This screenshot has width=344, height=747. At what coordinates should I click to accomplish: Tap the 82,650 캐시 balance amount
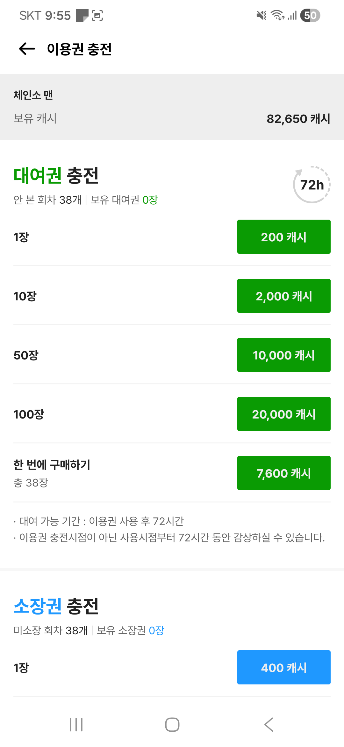(298, 119)
